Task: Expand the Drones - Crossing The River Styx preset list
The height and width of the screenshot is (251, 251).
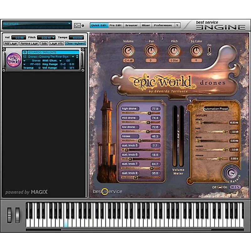Action: pyautogui.click(x=73, y=56)
